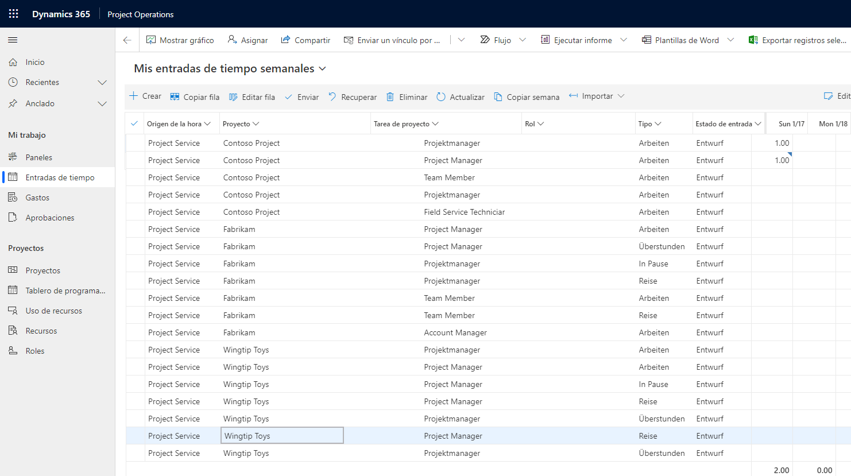Viewport: 851px width, 476px height.
Task: Open Proyectos in the sidebar list
Action: (57, 270)
